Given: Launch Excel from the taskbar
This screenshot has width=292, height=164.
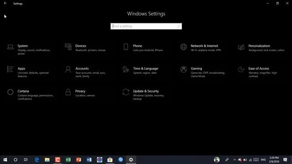Looking at the screenshot, I should point(68,160).
